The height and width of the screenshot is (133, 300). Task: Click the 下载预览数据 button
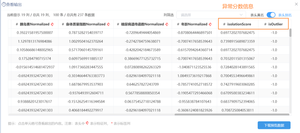(x=274, y=125)
